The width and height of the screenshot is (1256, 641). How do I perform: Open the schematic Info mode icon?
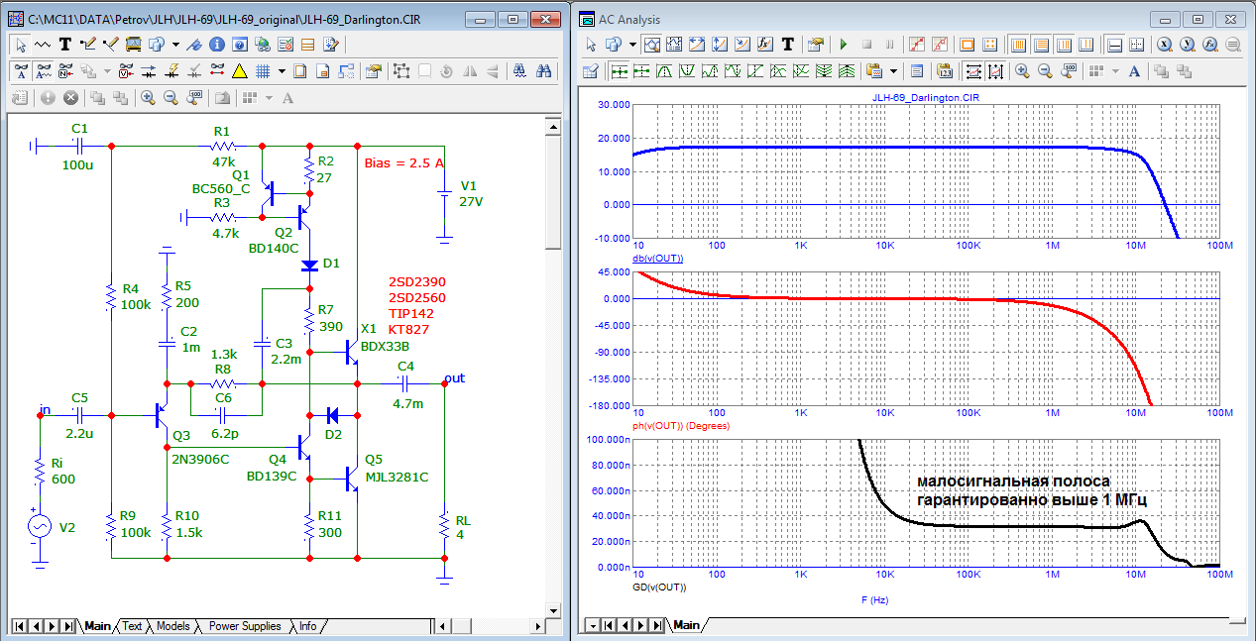tap(215, 45)
